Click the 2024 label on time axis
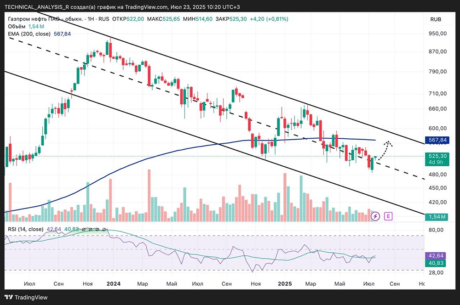The width and height of the screenshot is (460, 305). pos(114,283)
